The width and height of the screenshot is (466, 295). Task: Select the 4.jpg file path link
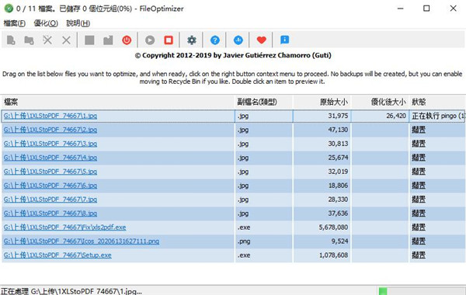(x=50, y=158)
